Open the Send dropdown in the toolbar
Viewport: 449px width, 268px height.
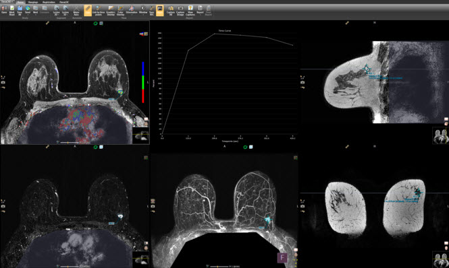pos(28,10)
